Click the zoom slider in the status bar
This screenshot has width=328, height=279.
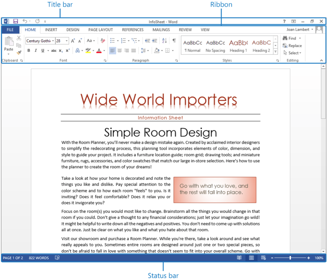(x=290, y=258)
